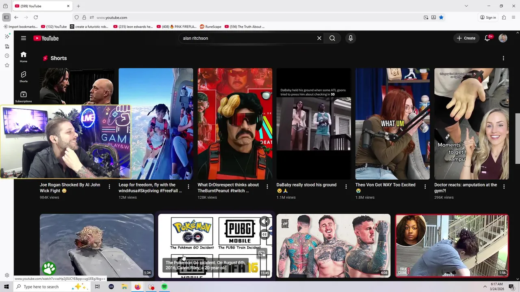Open File Explorer from the taskbar
The width and height of the screenshot is (520, 292).
click(124, 287)
